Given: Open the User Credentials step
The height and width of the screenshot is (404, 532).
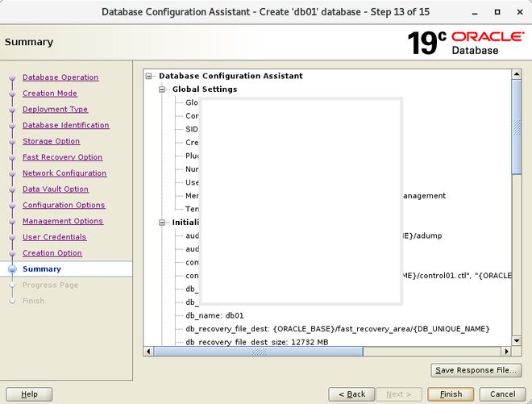Looking at the screenshot, I should point(54,237).
